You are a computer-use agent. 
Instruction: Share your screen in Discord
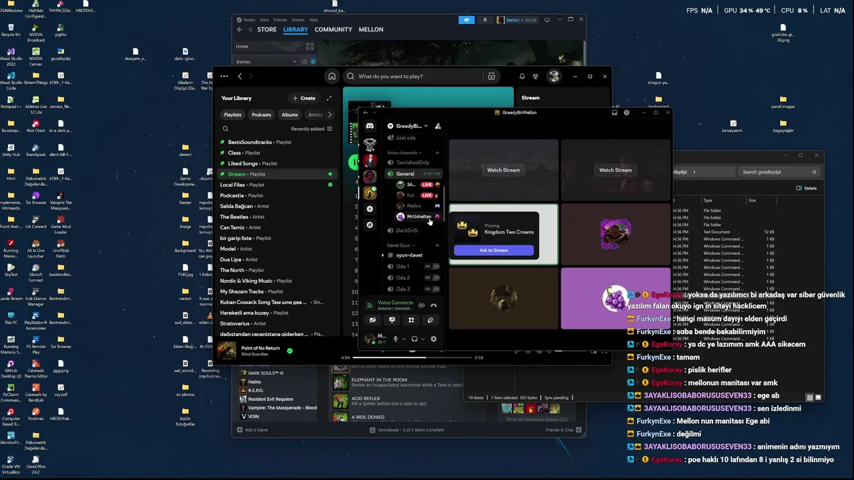click(x=392, y=320)
